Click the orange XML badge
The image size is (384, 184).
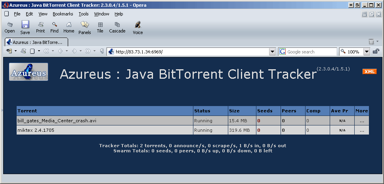(369, 72)
